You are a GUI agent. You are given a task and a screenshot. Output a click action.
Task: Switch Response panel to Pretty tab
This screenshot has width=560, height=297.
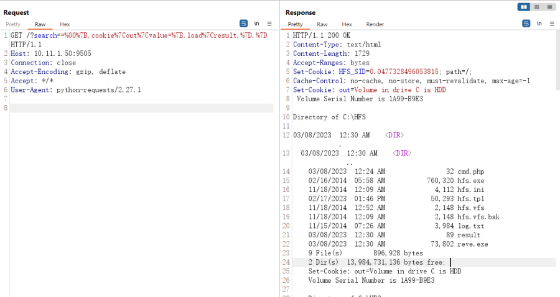pos(295,24)
